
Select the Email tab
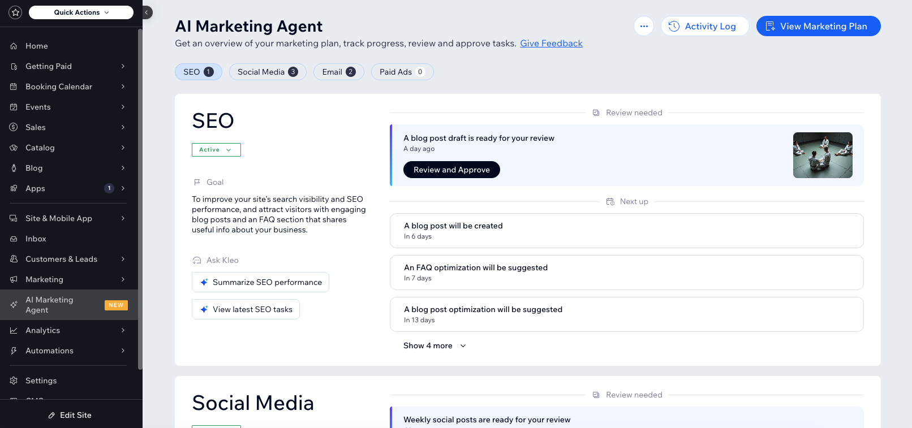(338, 72)
